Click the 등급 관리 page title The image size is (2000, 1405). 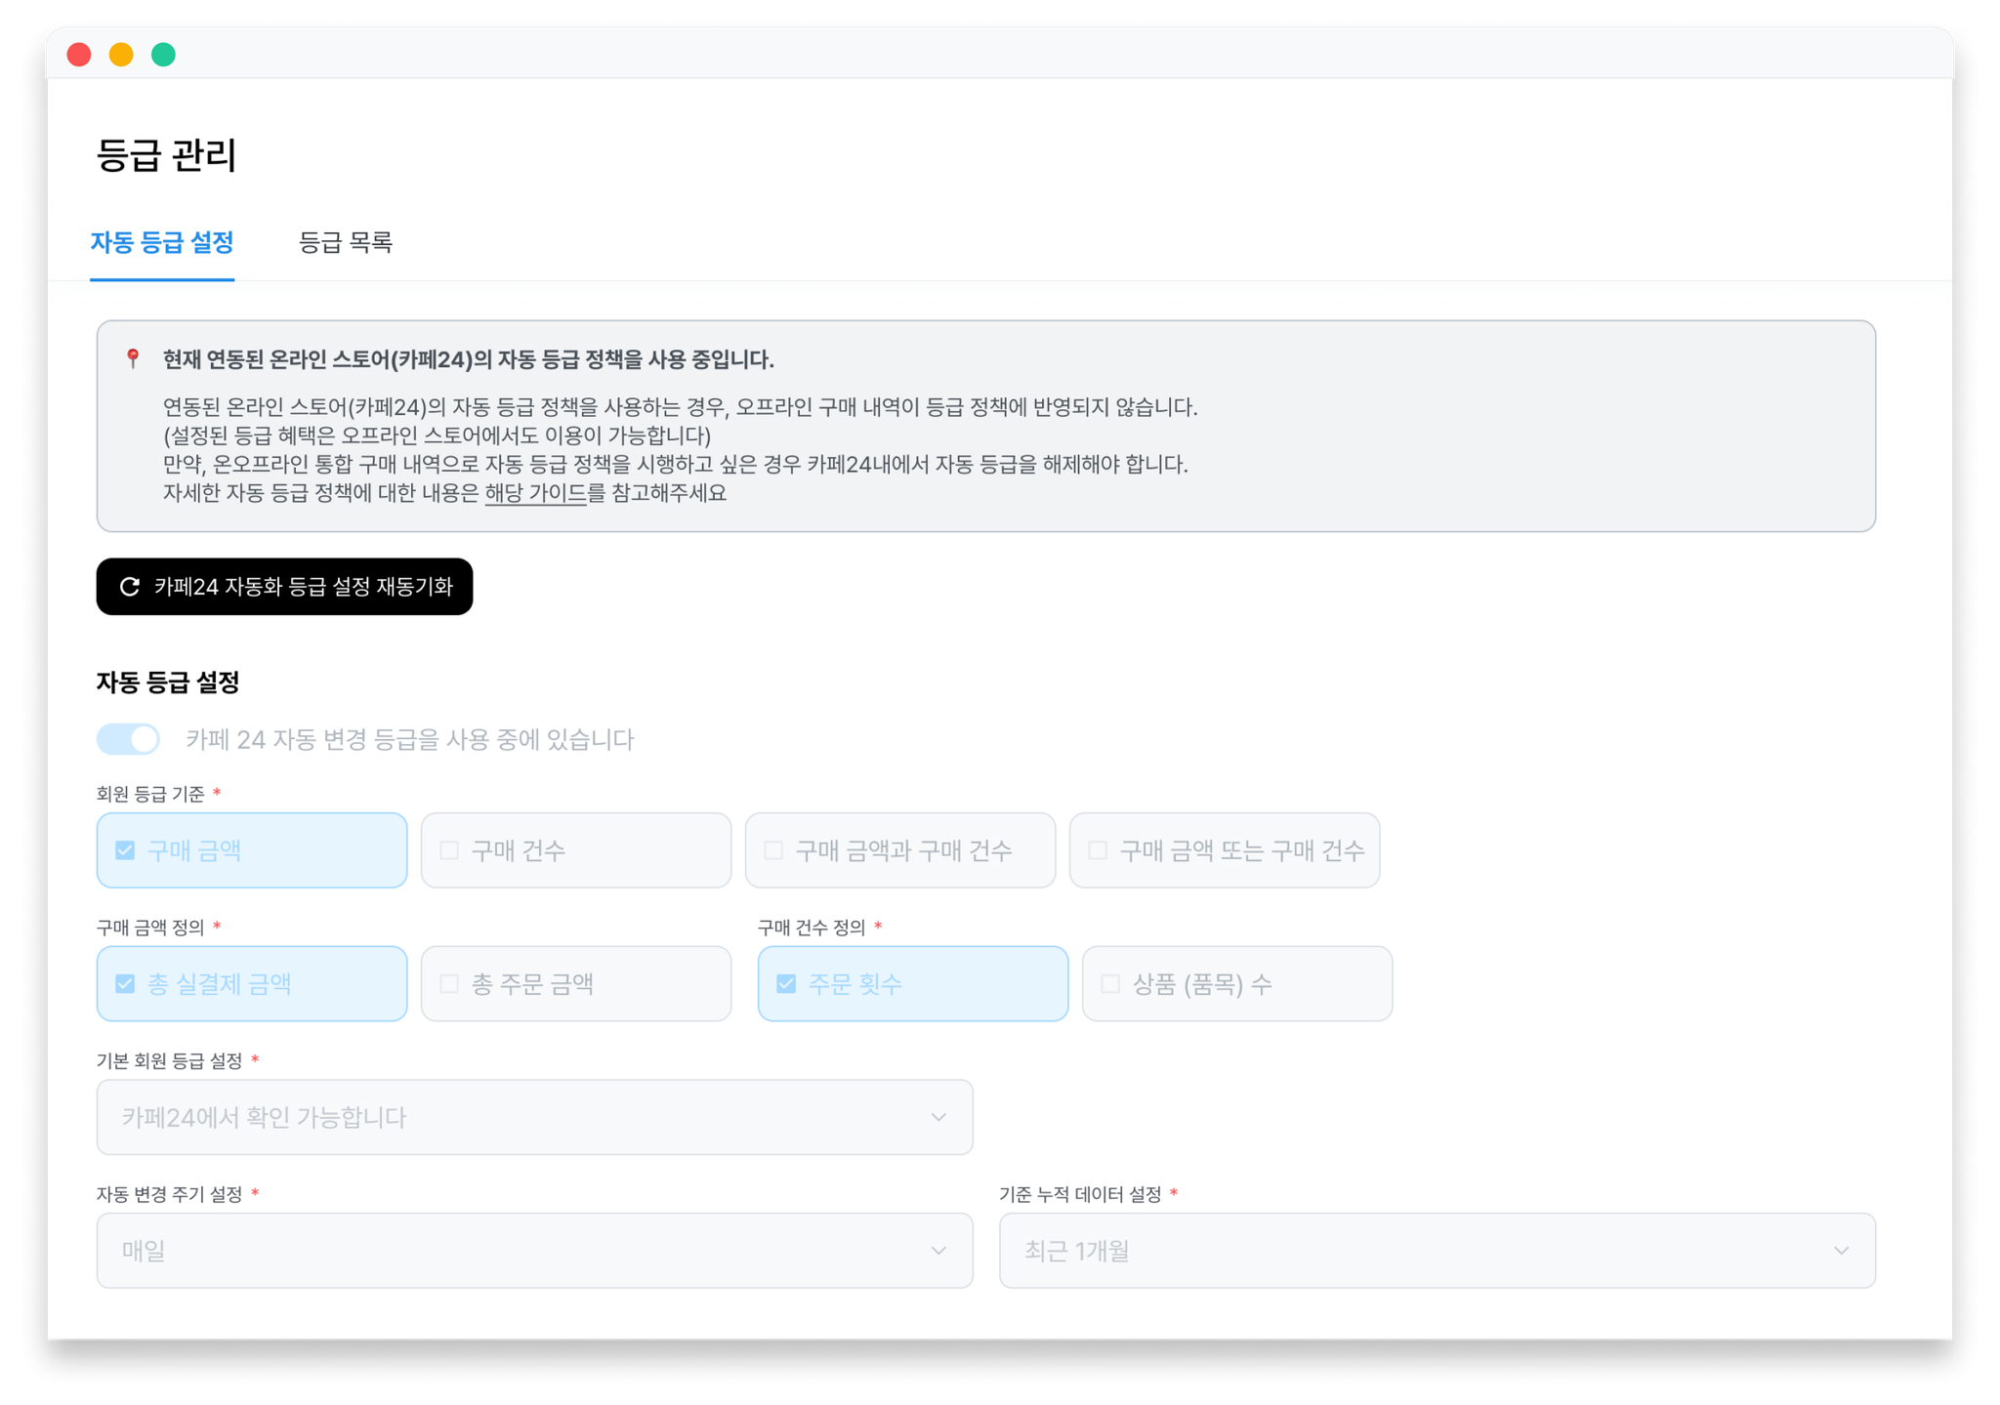click(167, 155)
